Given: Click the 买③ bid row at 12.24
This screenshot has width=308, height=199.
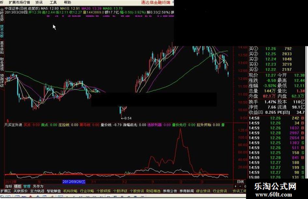Looking at the screenshot, I should pos(271,59).
